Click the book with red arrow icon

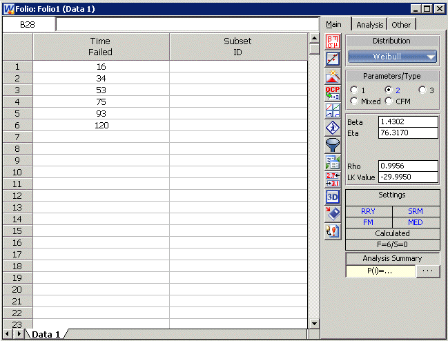pyautogui.click(x=333, y=214)
